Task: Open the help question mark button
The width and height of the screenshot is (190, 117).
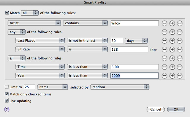Action: (x=7, y=110)
